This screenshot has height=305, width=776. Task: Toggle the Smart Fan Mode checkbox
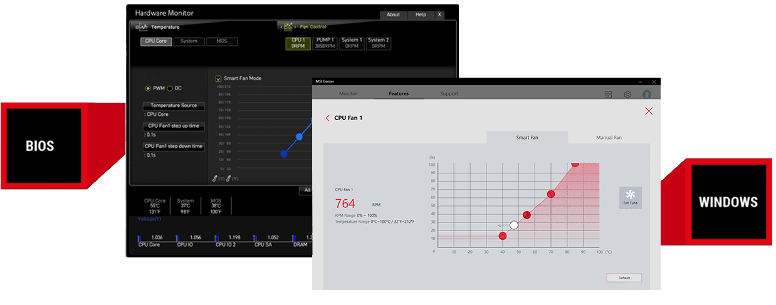pyautogui.click(x=218, y=78)
